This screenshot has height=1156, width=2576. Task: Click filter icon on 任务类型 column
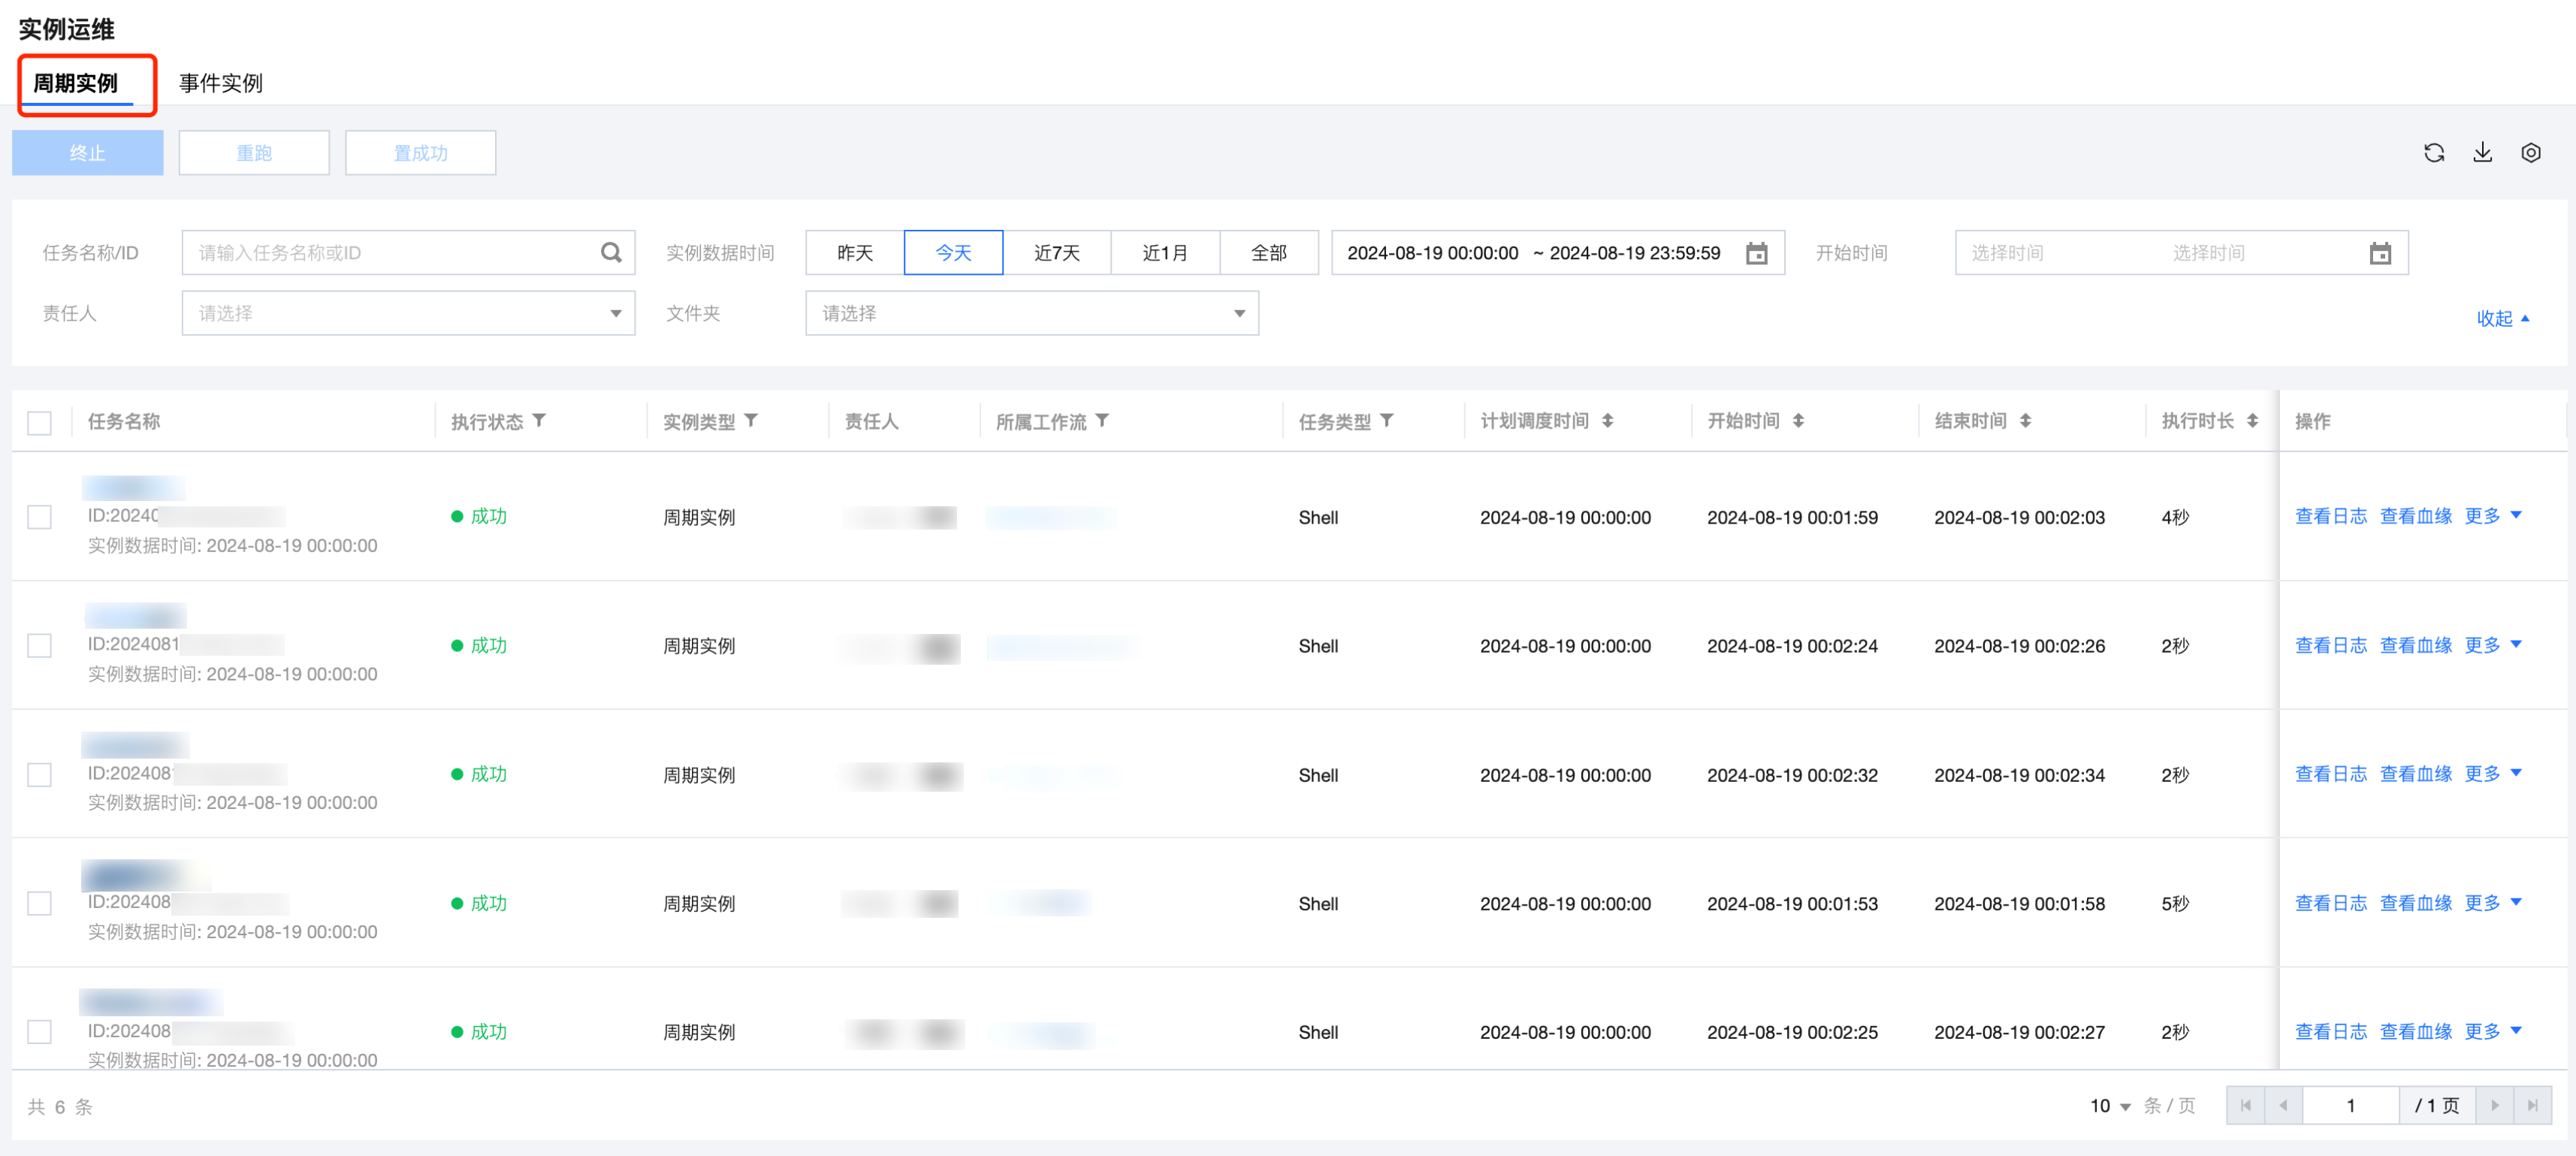tap(1387, 421)
